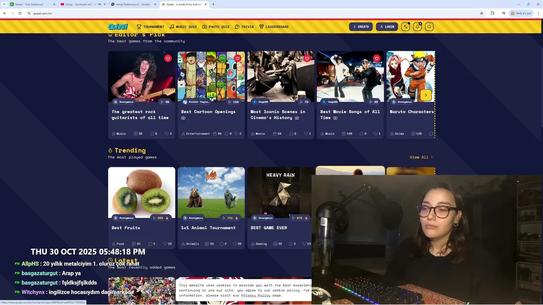The image size is (543, 305).
Task: Open the Music Quiz section
Action: [x=183, y=27]
